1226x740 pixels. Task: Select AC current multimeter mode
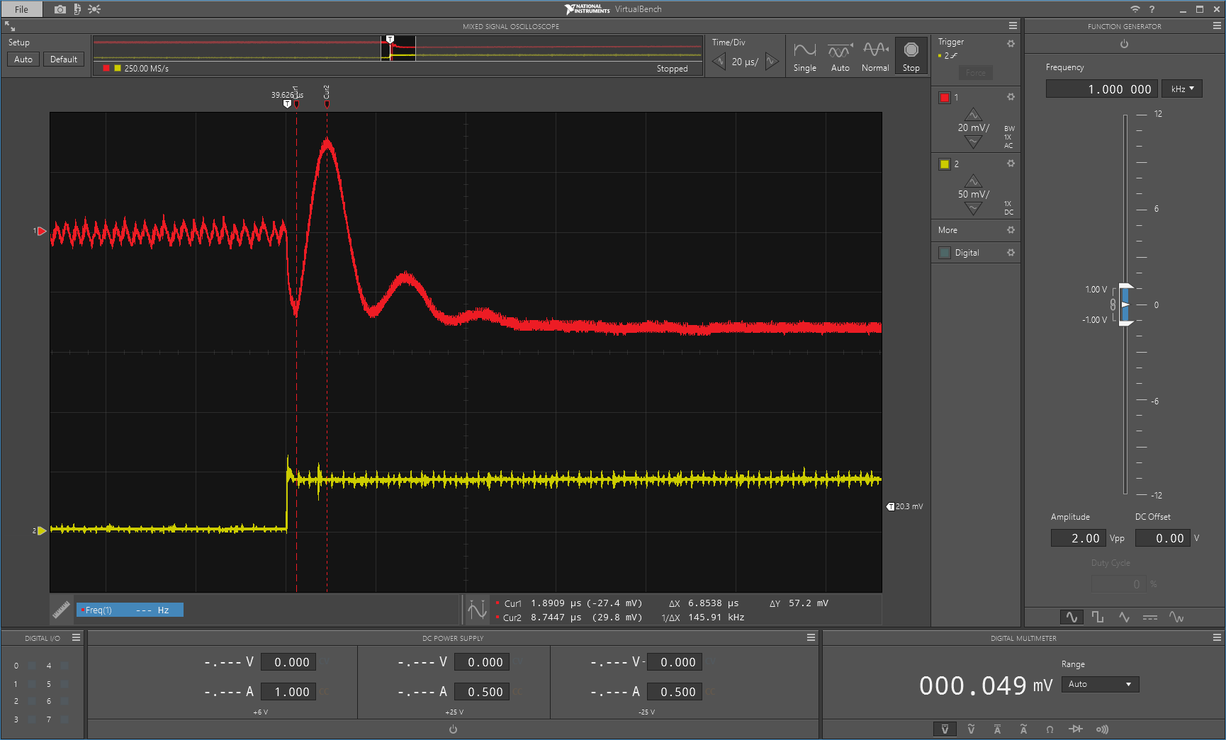tap(1023, 729)
